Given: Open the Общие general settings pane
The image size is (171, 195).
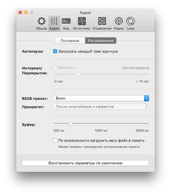Looking at the screenshot, I should point(42,23).
